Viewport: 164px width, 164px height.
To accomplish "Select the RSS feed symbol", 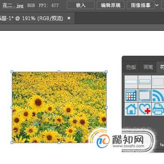I will click(158, 95).
